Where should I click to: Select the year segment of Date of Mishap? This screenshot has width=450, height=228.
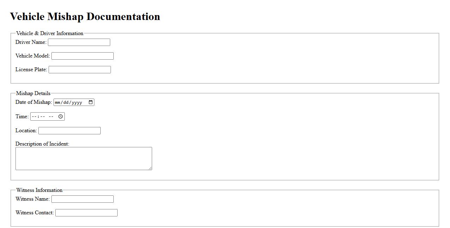(77, 102)
